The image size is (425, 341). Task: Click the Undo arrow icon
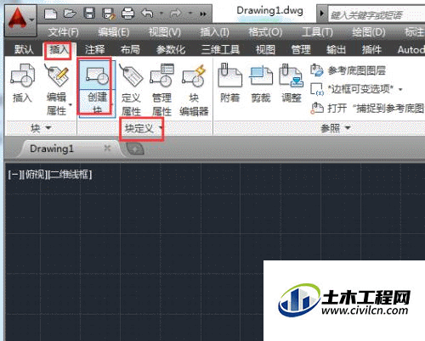pyautogui.click(x=147, y=14)
